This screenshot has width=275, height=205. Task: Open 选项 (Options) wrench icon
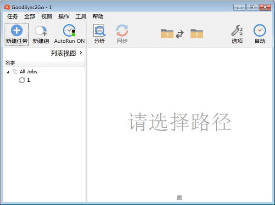pos(237,30)
